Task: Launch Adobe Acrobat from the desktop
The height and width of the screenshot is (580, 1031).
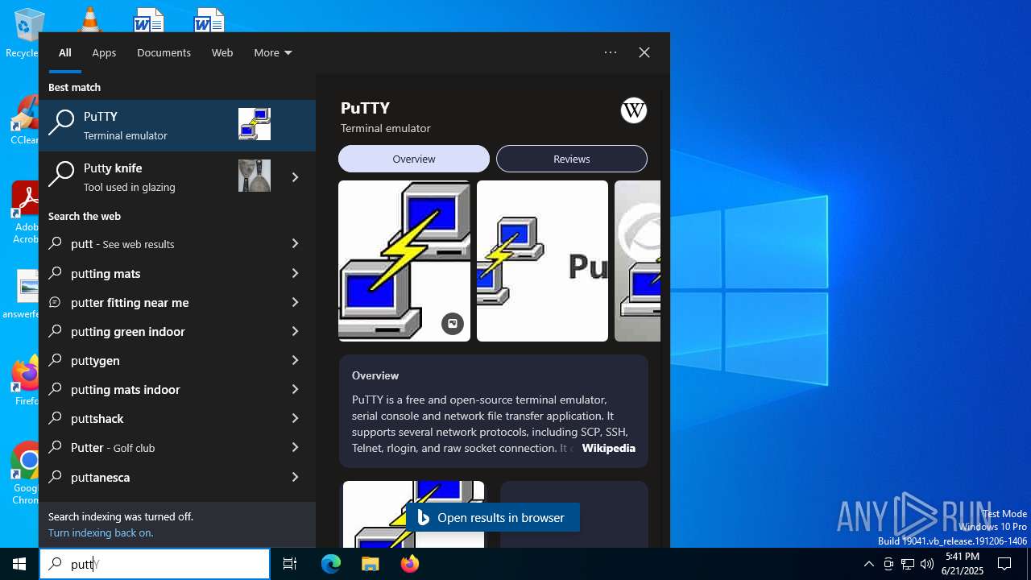Action: point(25,212)
